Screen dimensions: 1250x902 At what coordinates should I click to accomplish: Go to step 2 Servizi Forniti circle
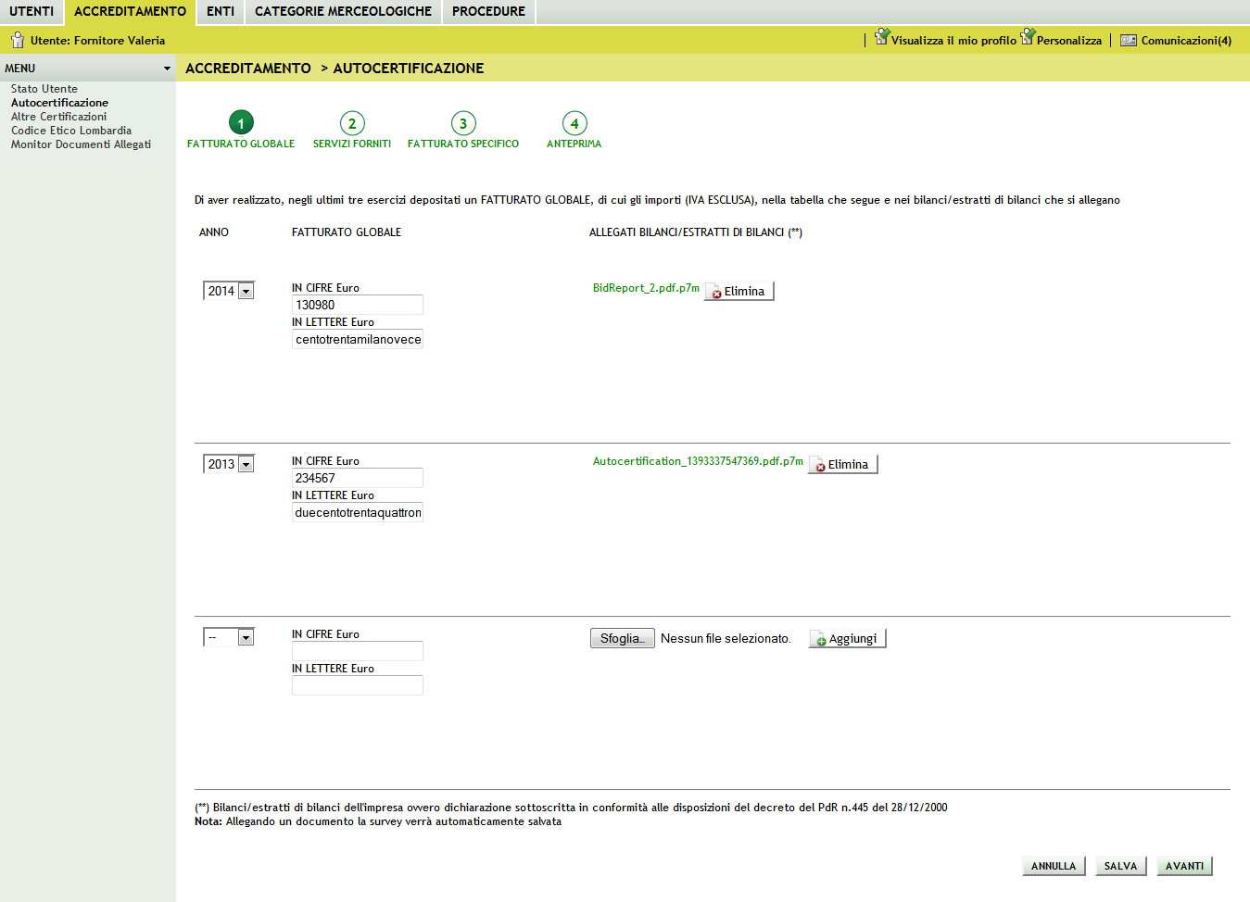pos(352,123)
